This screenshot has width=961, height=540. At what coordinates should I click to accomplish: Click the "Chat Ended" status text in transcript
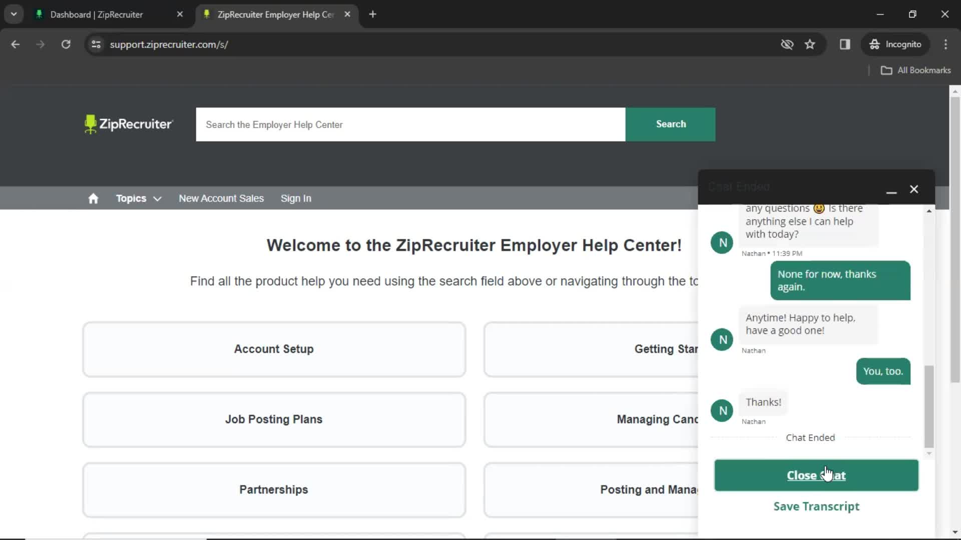tap(810, 437)
